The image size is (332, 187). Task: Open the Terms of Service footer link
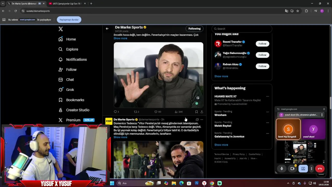[x=222, y=154]
